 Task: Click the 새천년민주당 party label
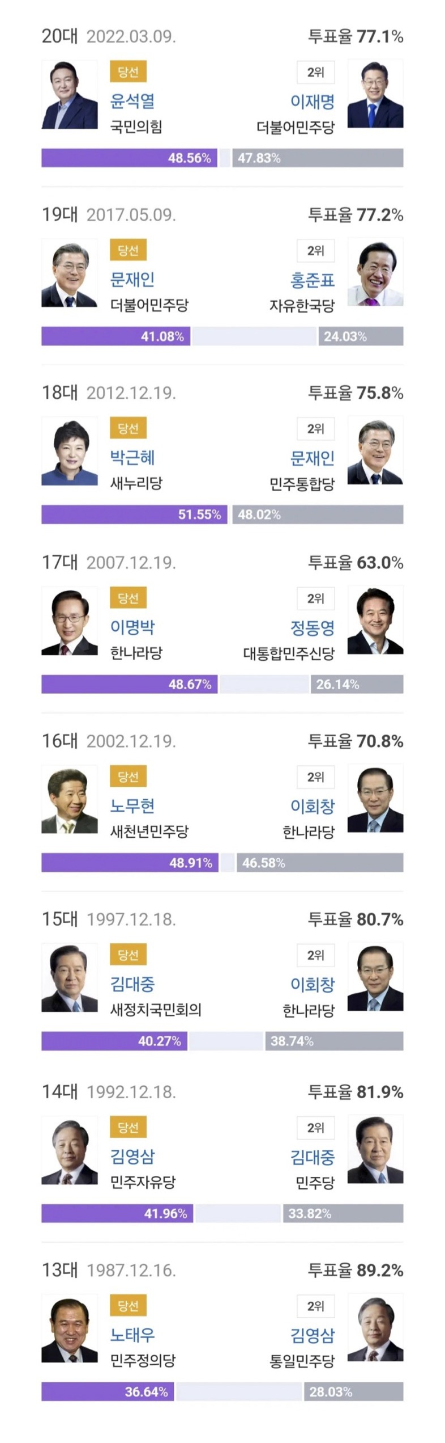(149, 832)
